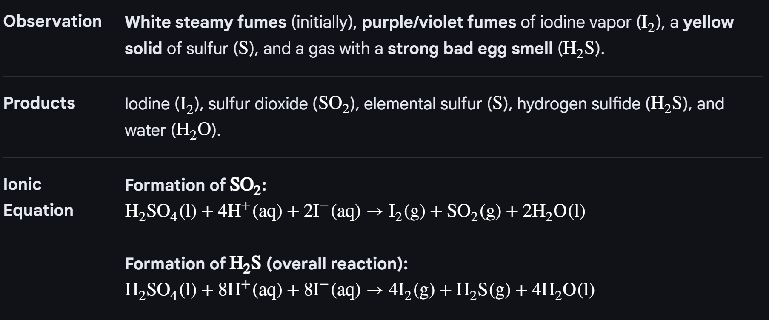Click the bold words "strong bad egg smell"
The width and height of the screenshot is (769, 320).
pos(470,49)
